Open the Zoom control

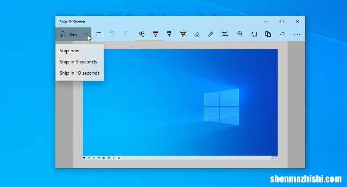(240, 34)
